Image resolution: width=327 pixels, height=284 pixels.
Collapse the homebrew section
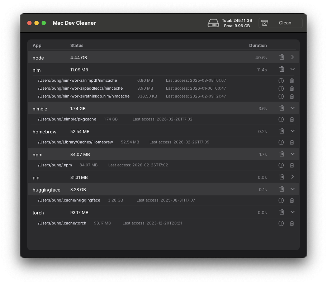[x=292, y=131]
